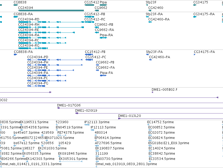Select EST bs45e07.3prime
Image resolution: width=223 pixels, height=168 pixels.
[26, 133]
